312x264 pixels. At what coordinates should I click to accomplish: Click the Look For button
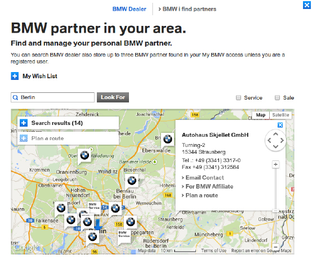(113, 97)
